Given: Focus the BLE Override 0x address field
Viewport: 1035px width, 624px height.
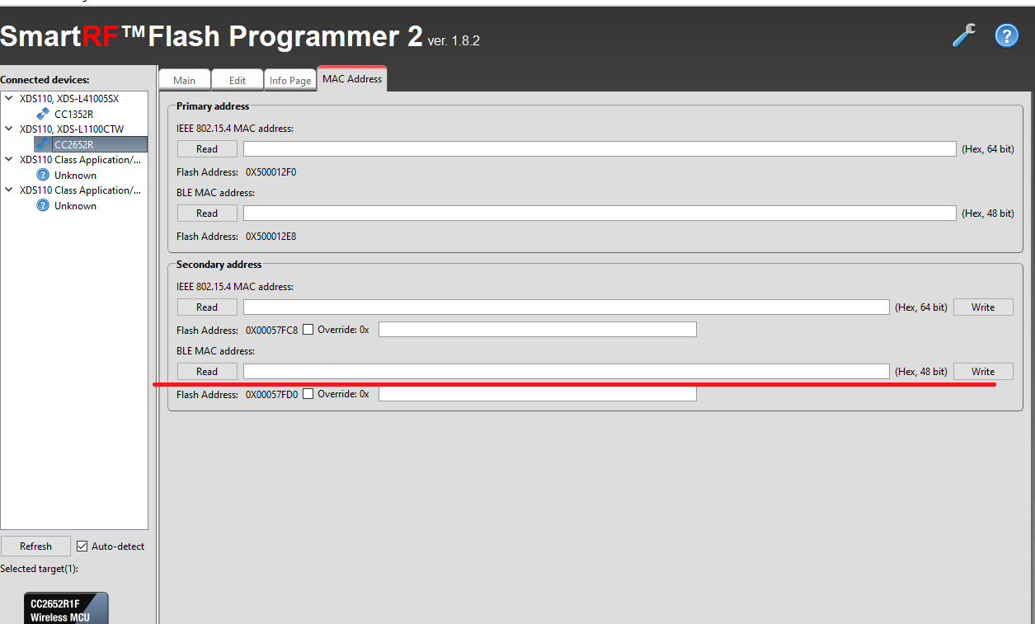Looking at the screenshot, I should click(537, 394).
